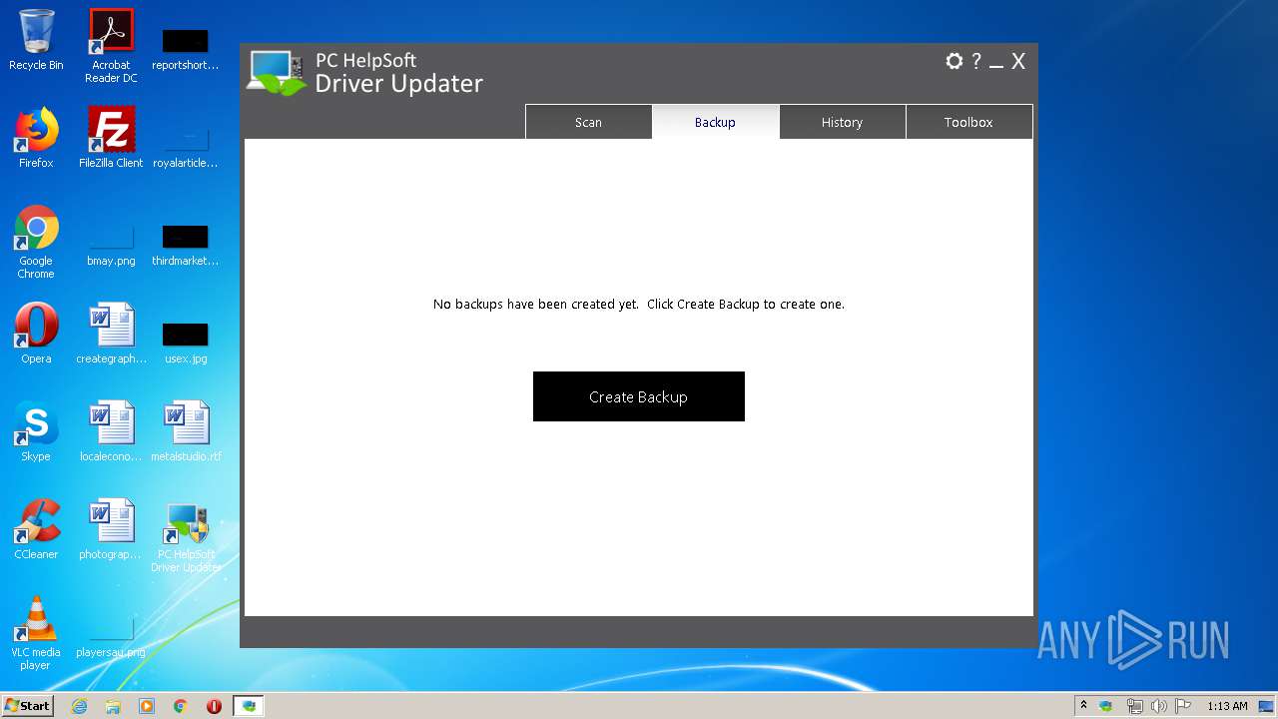The width and height of the screenshot is (1278, 719).
Task: Select the photograp Word document
Action: pos(111,529)
